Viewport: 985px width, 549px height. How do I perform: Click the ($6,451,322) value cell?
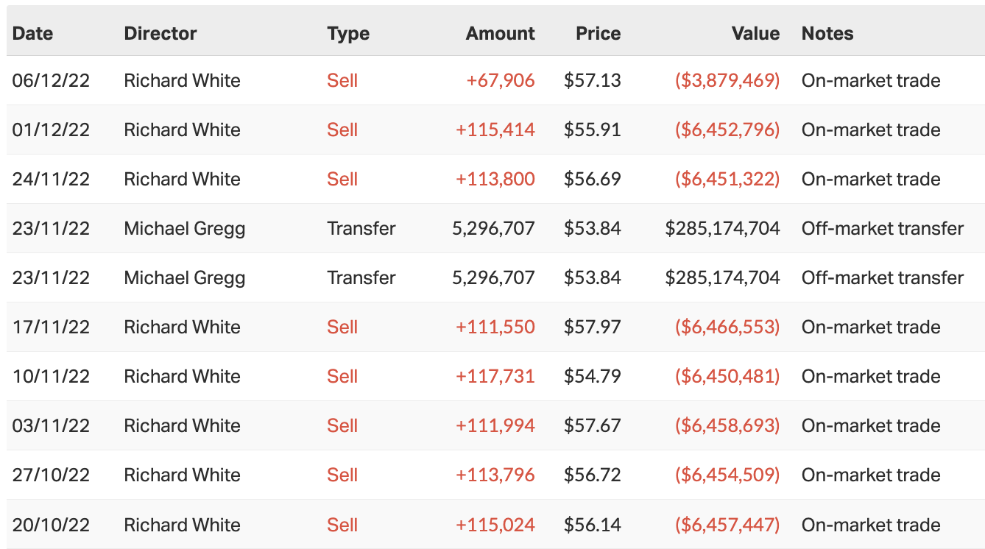727,179
